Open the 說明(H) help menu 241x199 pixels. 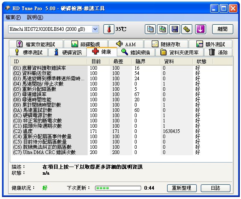tap(35, 17)
